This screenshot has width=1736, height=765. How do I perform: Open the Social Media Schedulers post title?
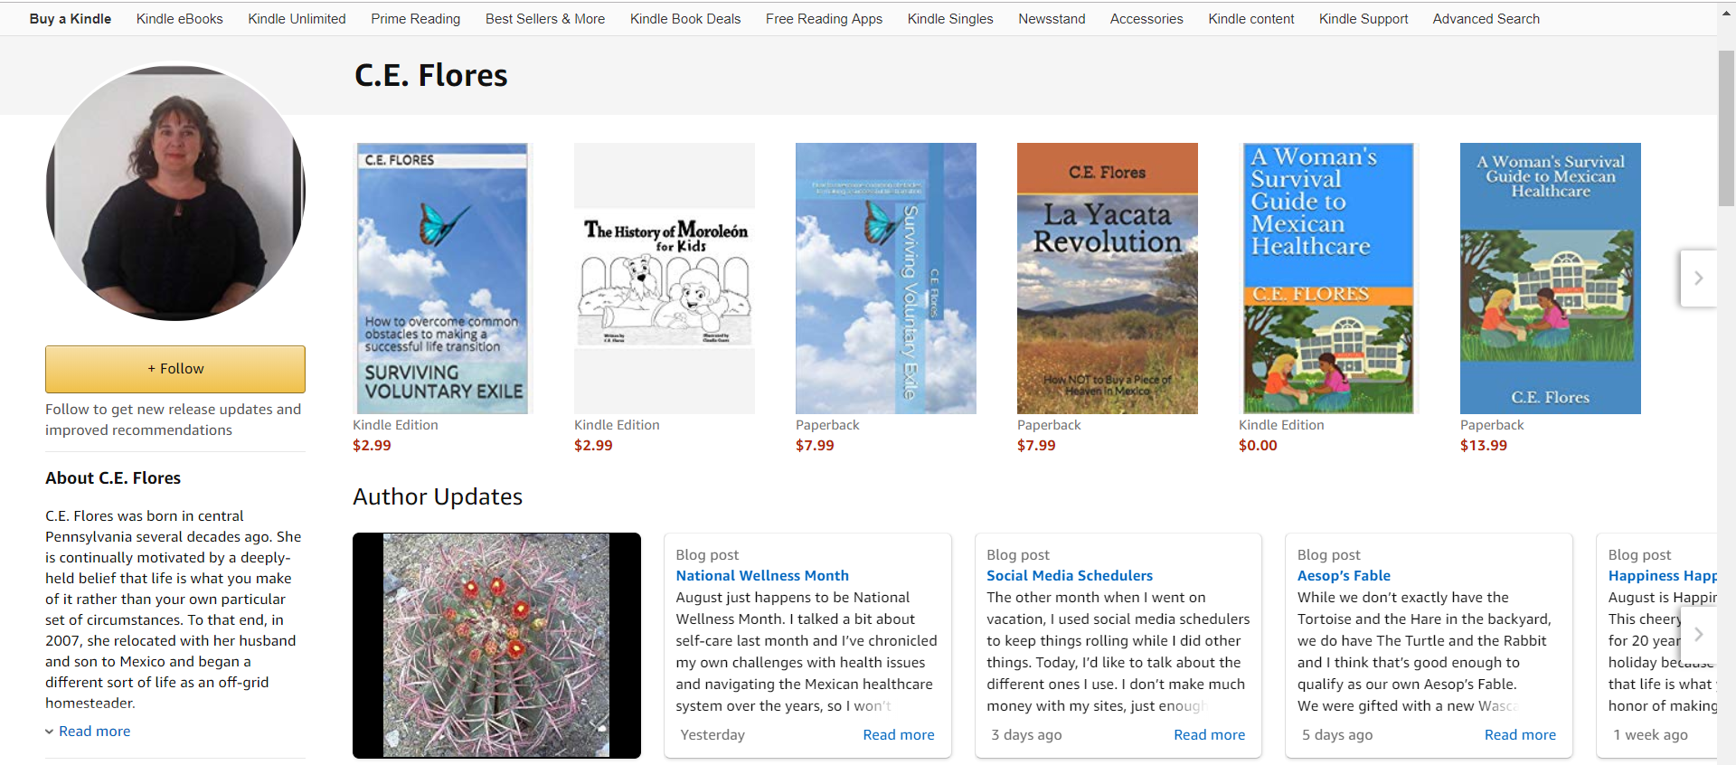click(1069, 575)
